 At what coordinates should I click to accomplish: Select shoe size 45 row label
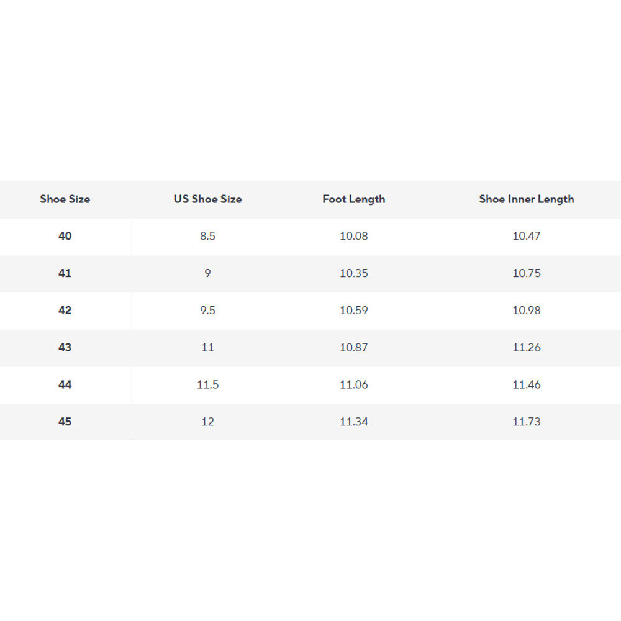click(65, 422)
